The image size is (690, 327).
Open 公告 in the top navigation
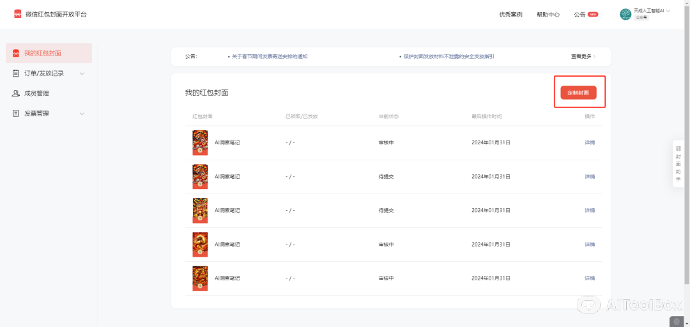579,15
